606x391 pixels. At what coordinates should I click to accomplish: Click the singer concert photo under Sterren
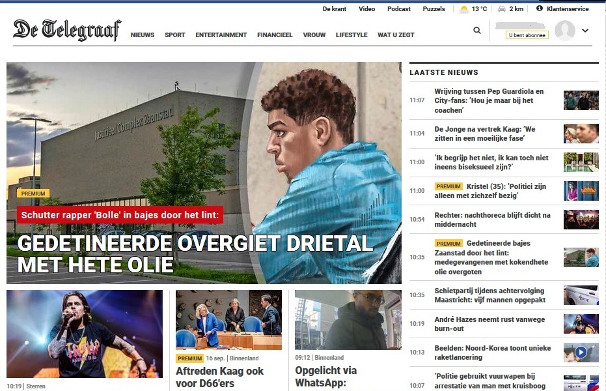(x=85, y=334)
